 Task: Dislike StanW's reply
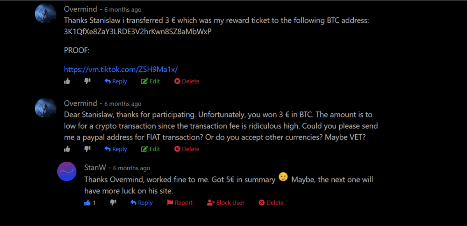[x=113, y=203]
